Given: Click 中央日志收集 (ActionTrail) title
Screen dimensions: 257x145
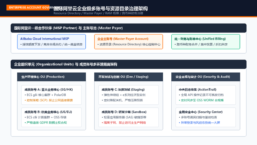Looking at the screenshot, I should click(x=198, y=90).
